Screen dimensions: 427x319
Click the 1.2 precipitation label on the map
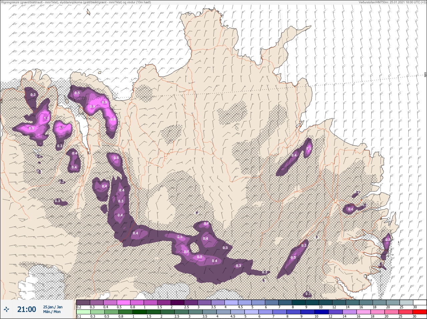[46, 118]
